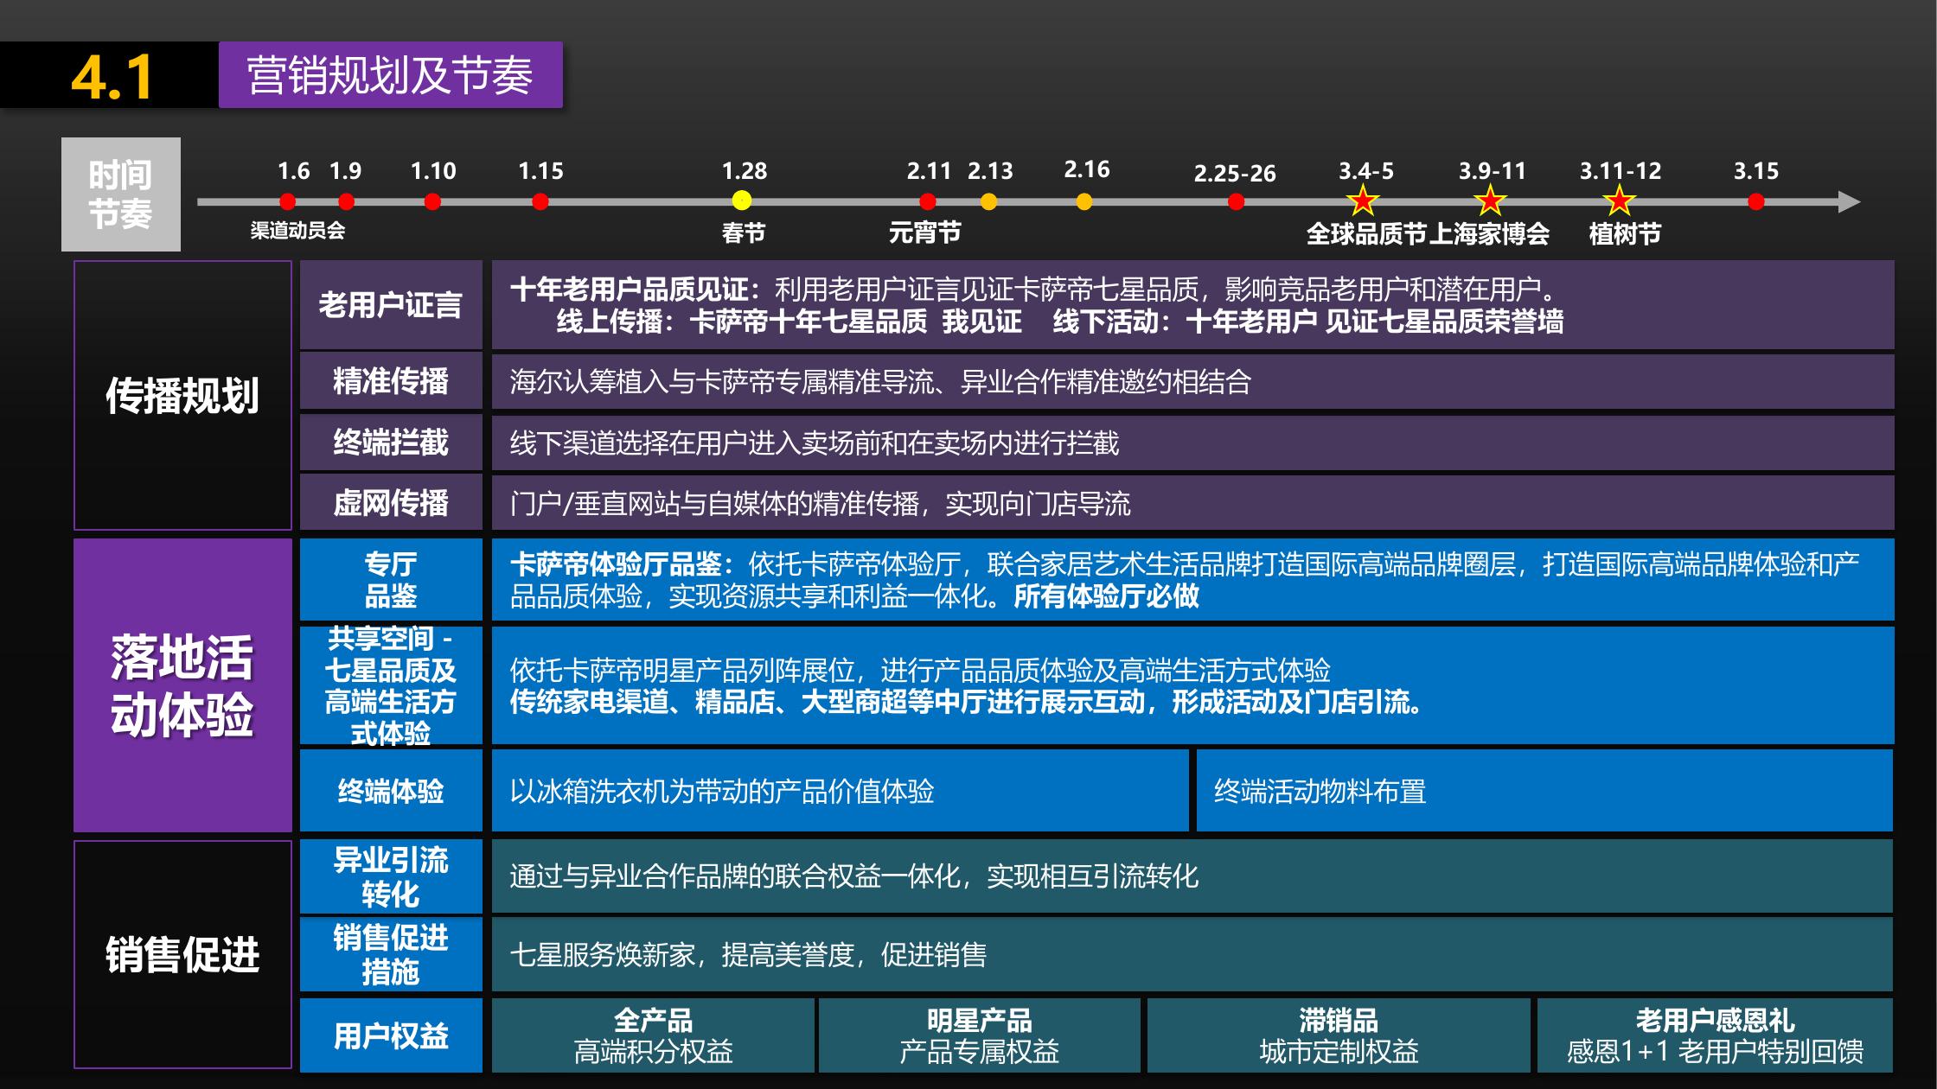Click the star marker under 3.9-11
The width and height of the screenshot is (1937, 1089).
(x=1491, y=202)
